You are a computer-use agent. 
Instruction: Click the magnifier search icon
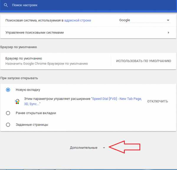(x=6, y=5)
